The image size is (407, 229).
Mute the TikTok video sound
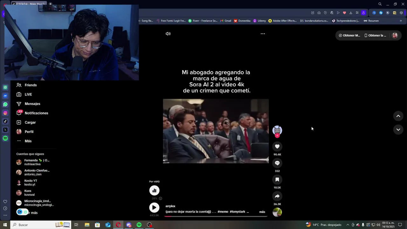coord(168,34)
